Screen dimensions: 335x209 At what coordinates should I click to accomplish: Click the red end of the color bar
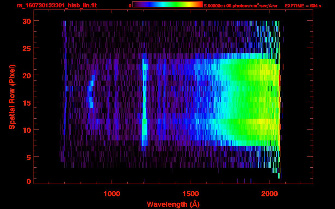[x=200, y=5]
